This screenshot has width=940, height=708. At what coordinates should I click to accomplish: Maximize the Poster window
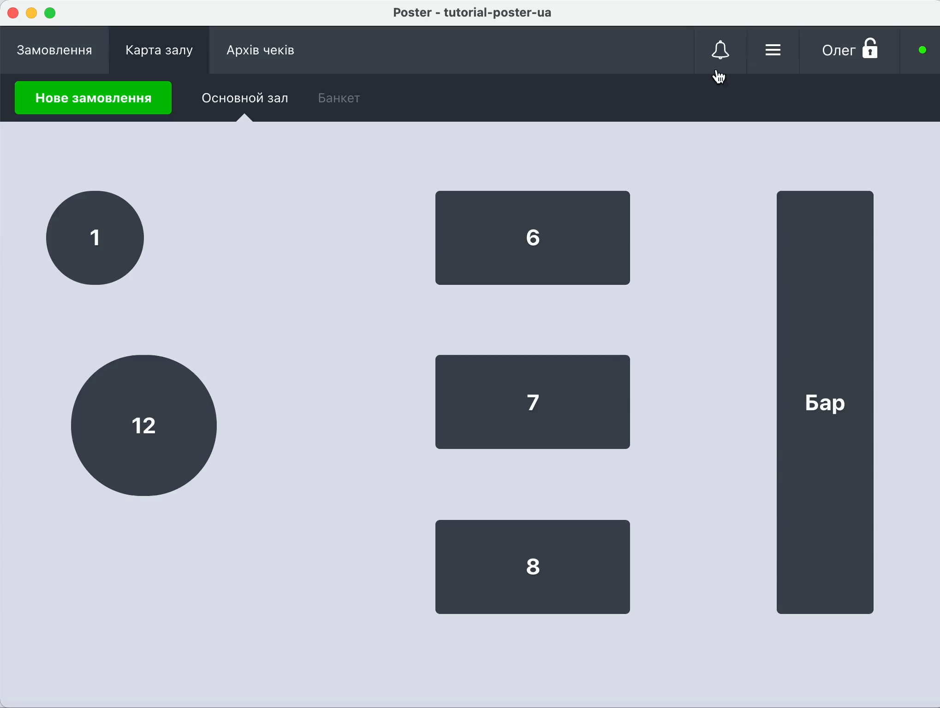click(50, 13)
